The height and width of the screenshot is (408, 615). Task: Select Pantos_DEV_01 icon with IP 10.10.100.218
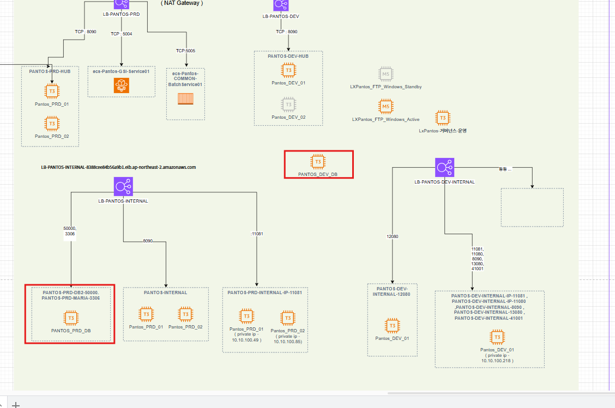pos(497,337)
